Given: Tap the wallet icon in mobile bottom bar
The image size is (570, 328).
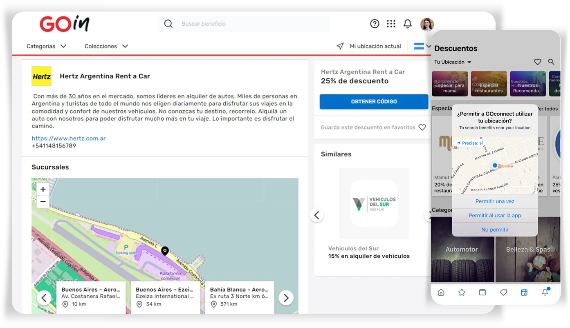Looking at the screenshot, I should 482,292.
